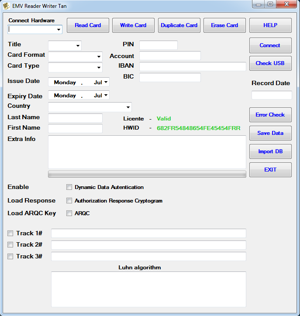This screenshot has width=300, height=316.
Task: Open the Country dropdown list
Action: click(128, 107)
